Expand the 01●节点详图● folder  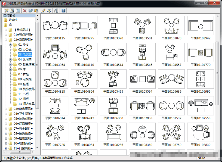click(x=6, y=35)
